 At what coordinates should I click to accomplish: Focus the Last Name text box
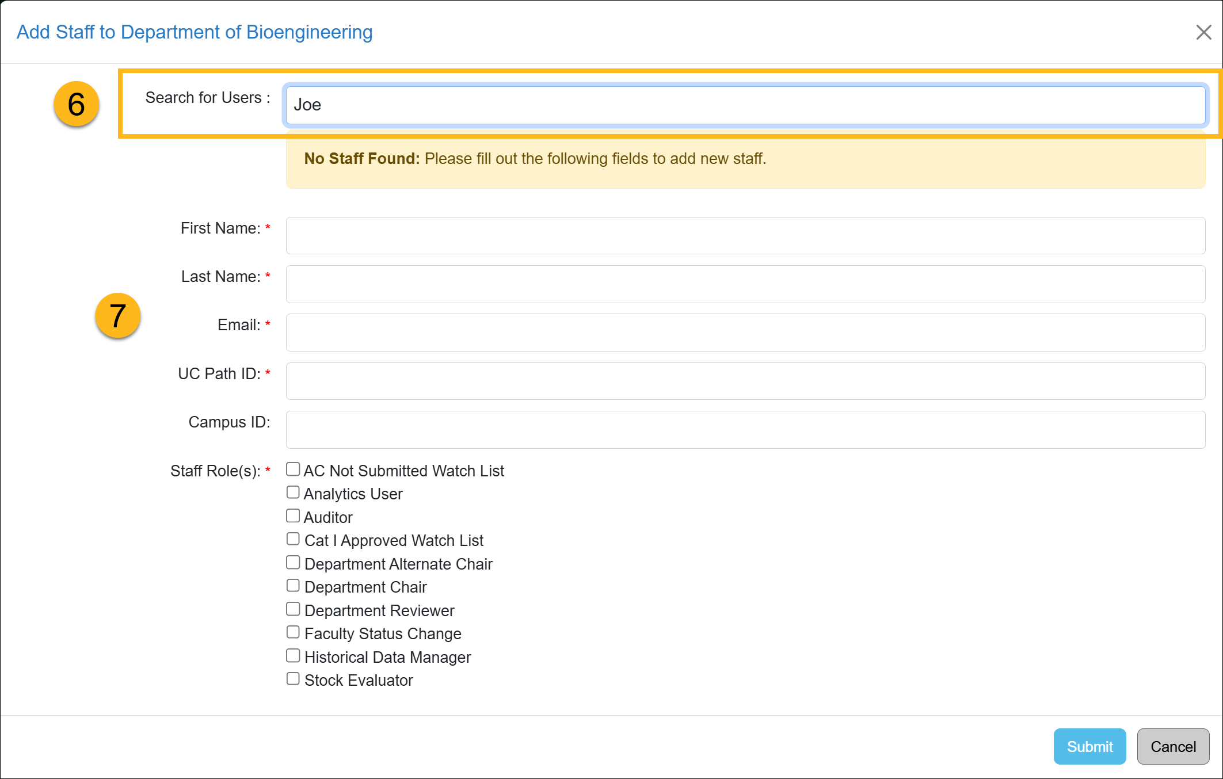click(x=745, y=284)
